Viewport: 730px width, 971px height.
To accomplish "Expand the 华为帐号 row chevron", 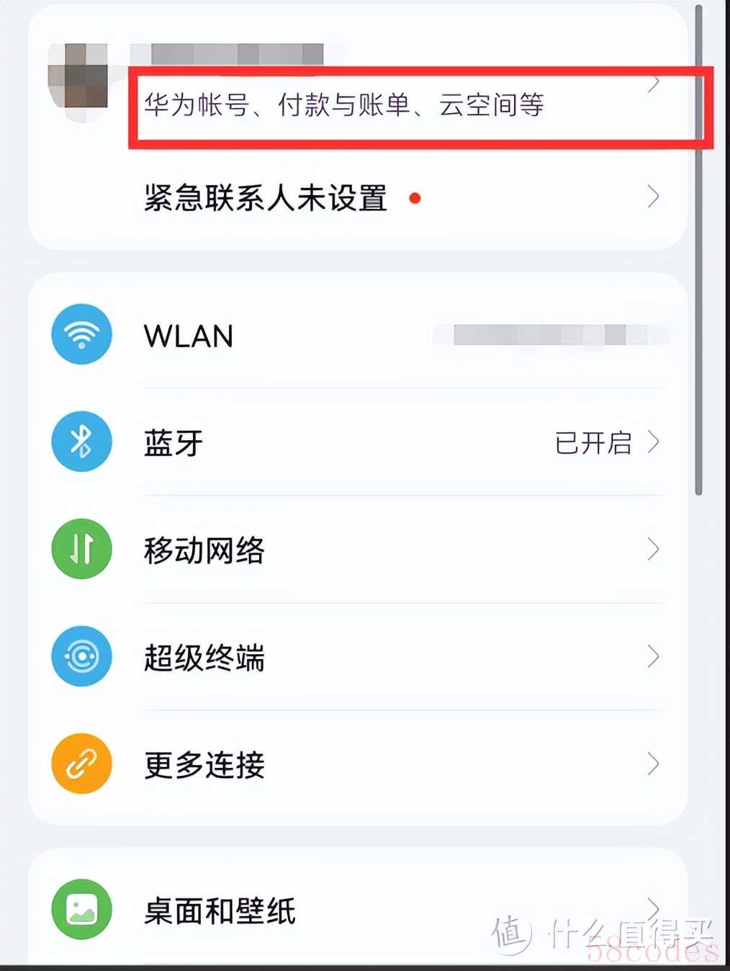I will click(653, 84).
